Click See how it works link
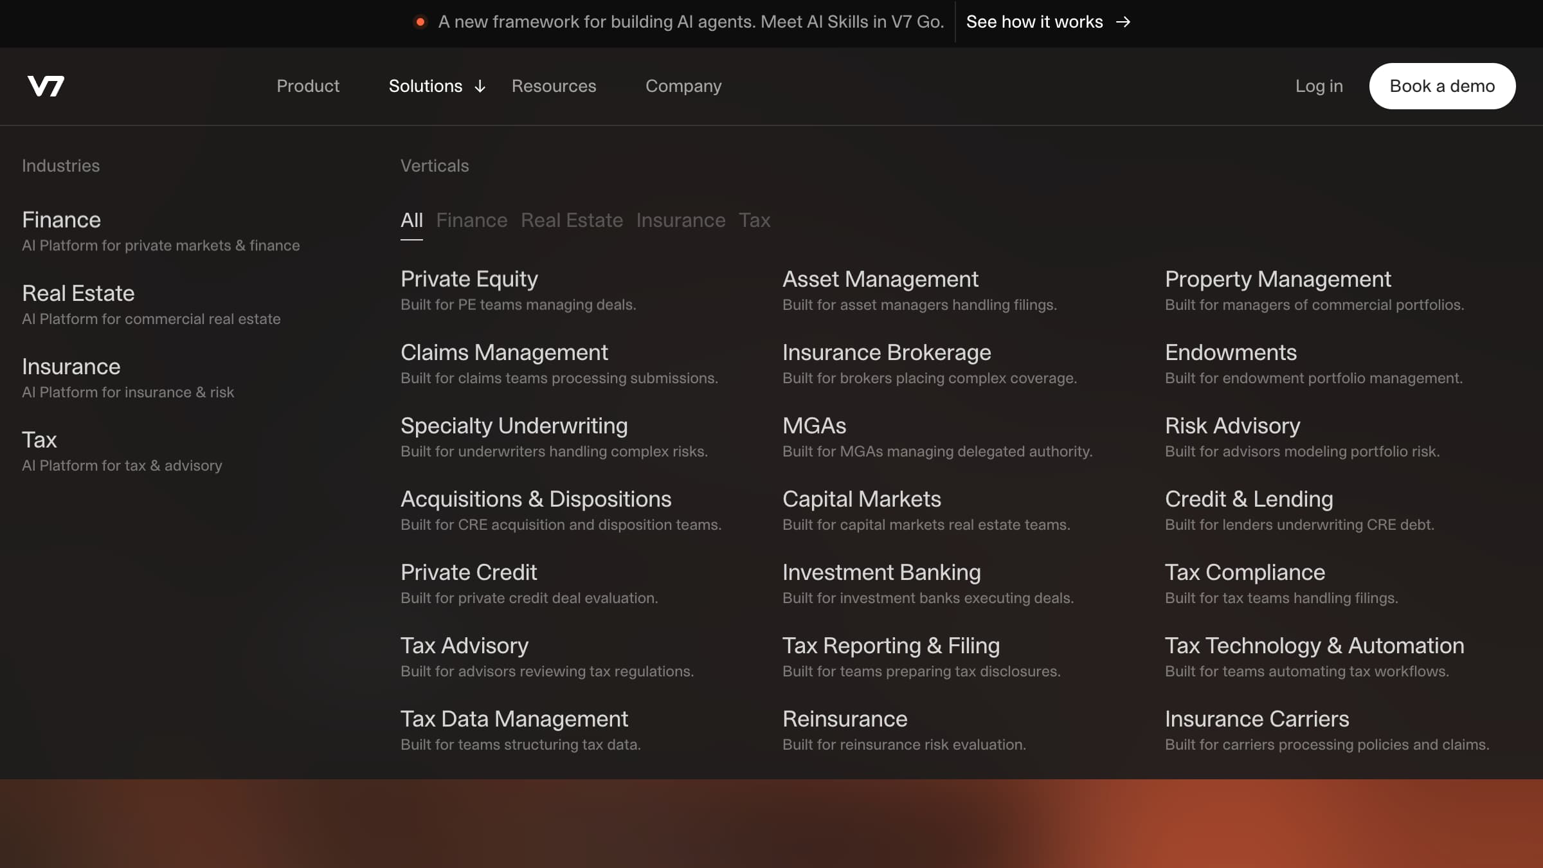This screenshot has width=1543, height=868. point(1034,23)
